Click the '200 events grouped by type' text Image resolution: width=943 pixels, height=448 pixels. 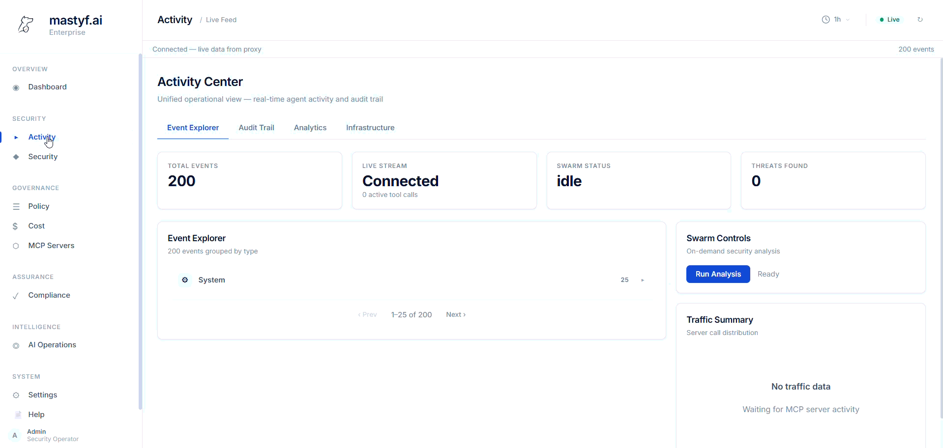point(212,252)
